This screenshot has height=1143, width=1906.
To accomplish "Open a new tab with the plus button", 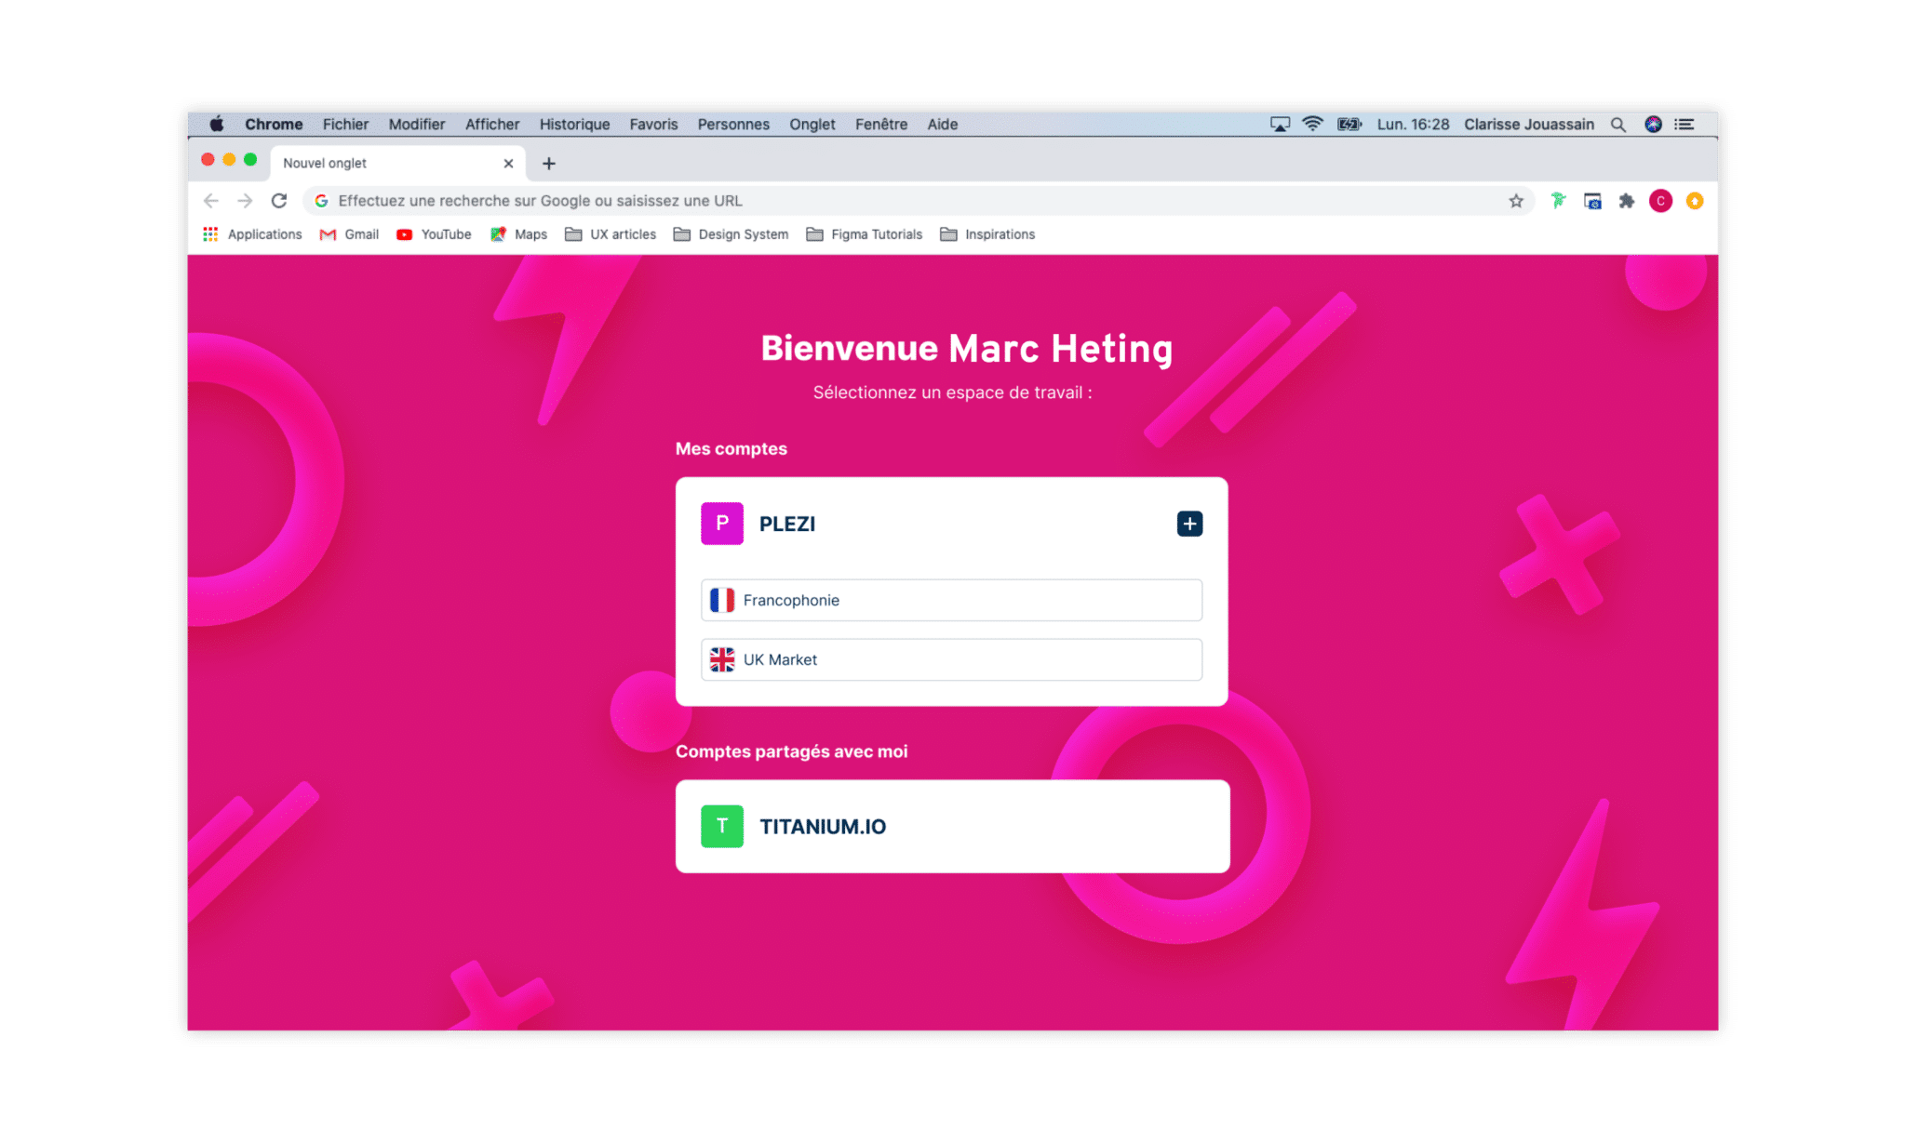I will coord(549,164).
